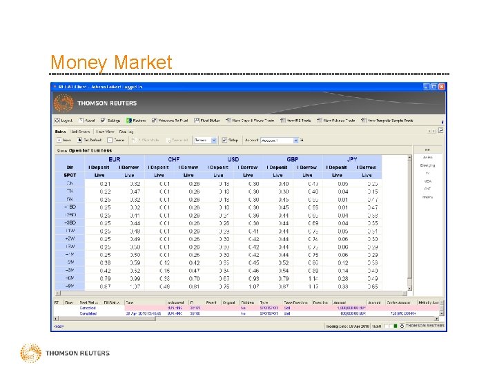The image size is (497, 372).
Task: Sort deals by Deal Status column
Action: pos(90,302)
